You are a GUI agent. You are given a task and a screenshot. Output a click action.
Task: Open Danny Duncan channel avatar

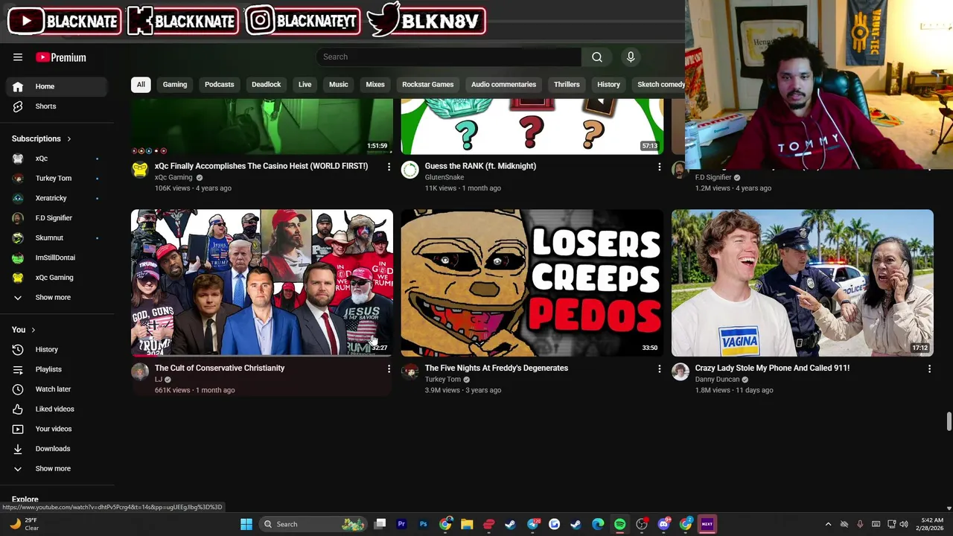click(x=681, y=372)
